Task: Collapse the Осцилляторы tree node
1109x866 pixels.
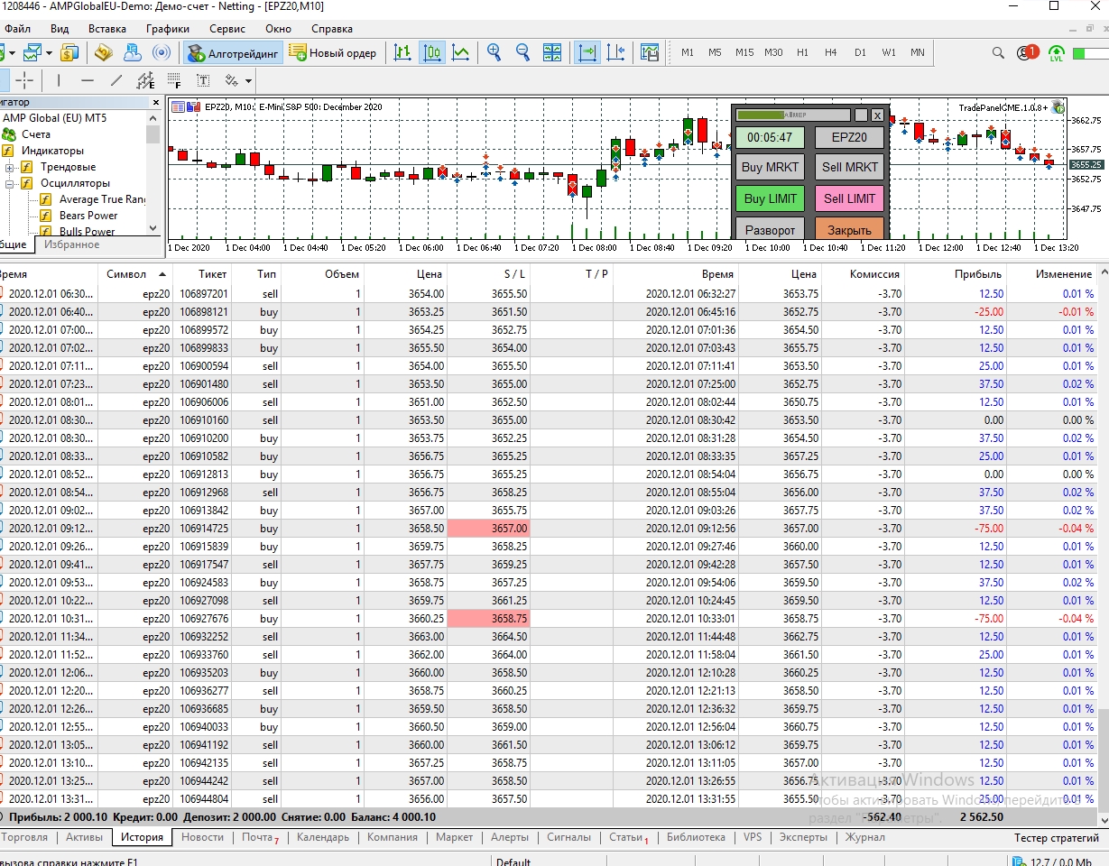Action: 10,183
